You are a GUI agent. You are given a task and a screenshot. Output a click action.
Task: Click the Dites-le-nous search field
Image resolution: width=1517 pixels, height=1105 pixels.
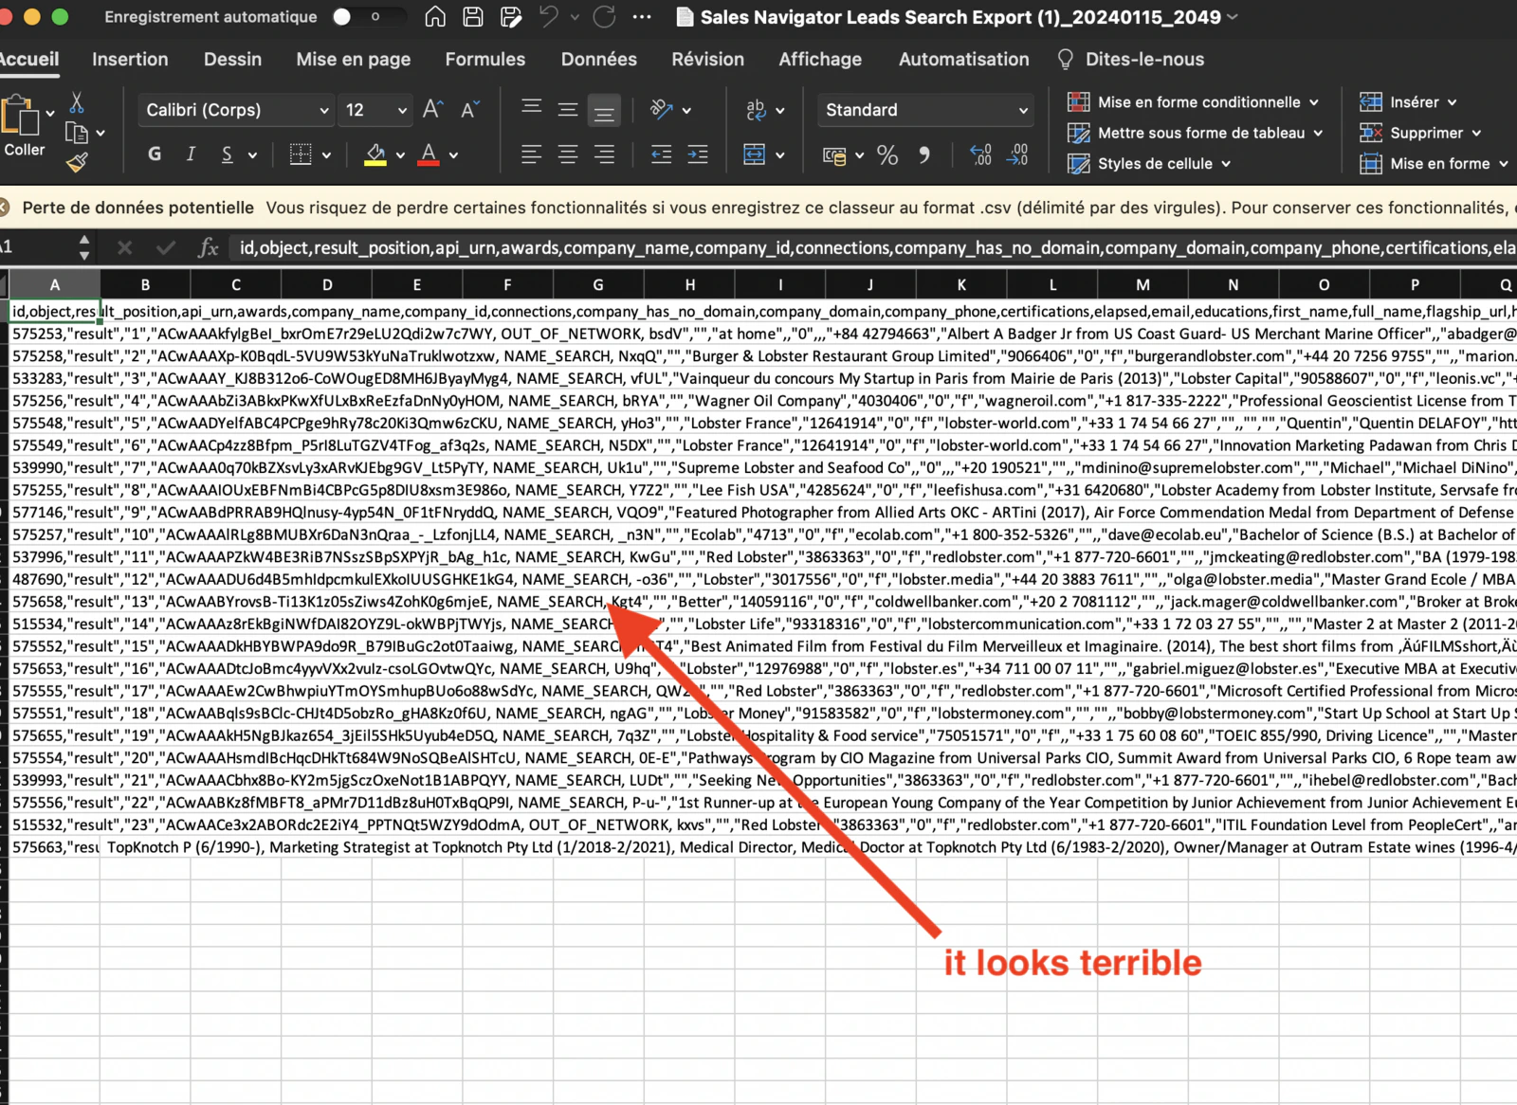(1131, 59)
